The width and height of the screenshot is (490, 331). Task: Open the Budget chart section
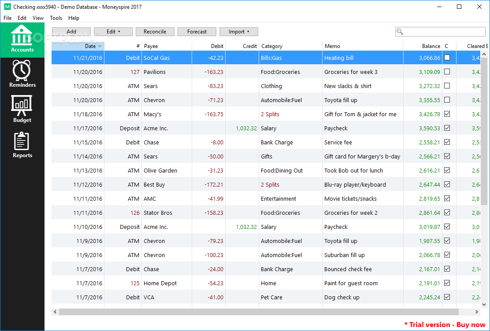pos(22,109)
